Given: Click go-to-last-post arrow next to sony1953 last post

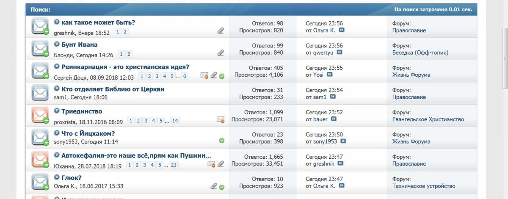Looking at the screenshot, I should click(x=343, y=141).
